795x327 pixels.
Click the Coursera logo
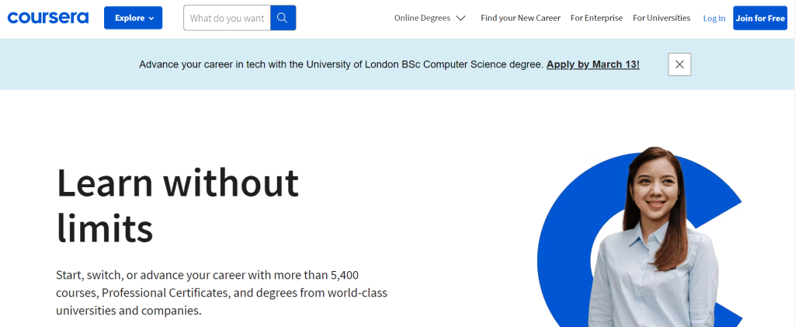(48, 18)
